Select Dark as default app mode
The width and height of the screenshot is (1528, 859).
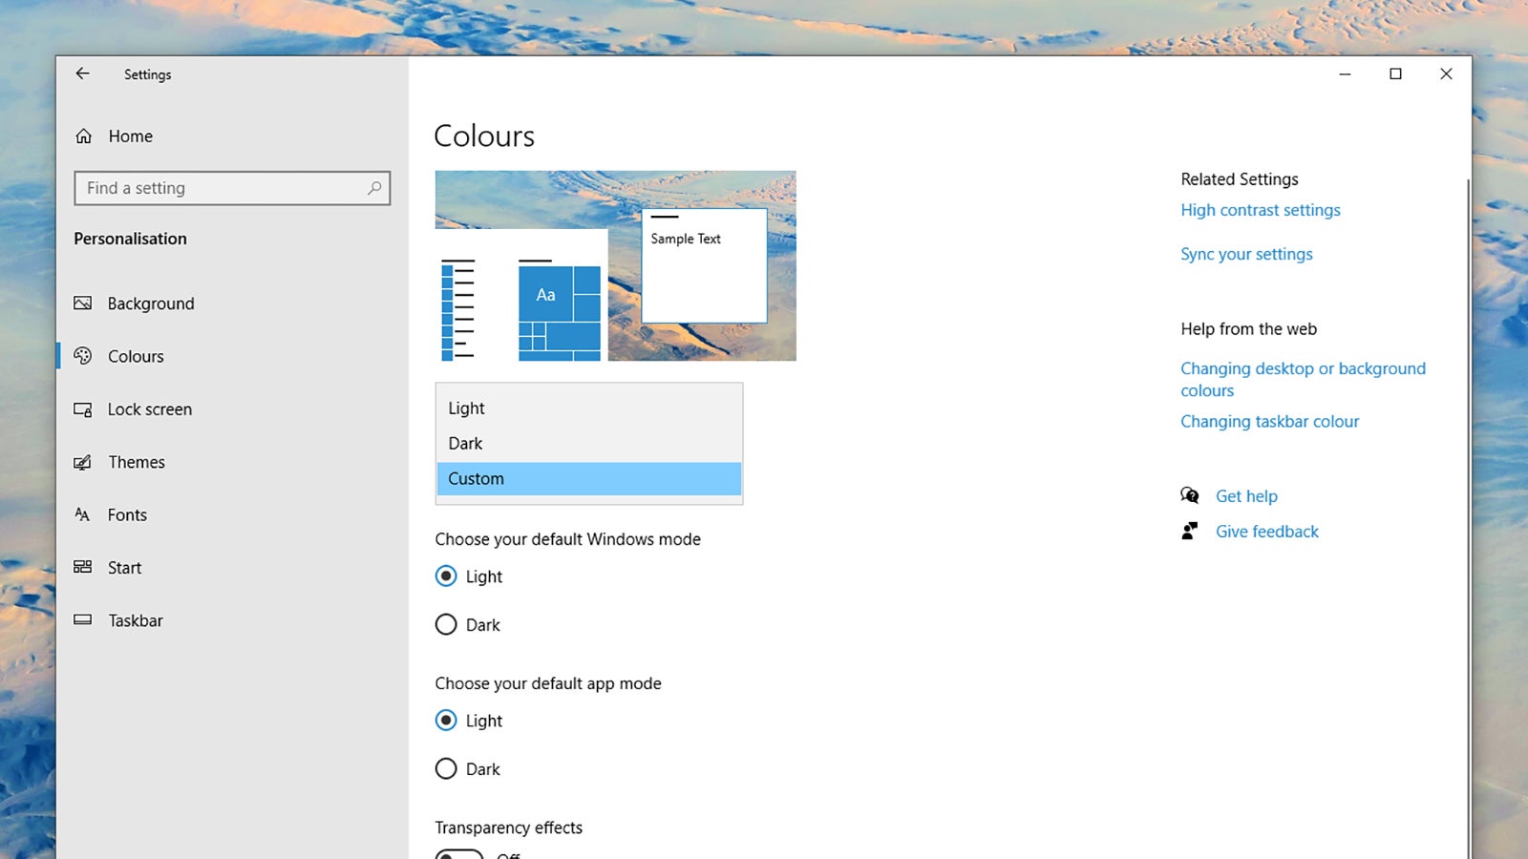pos(446,768)
